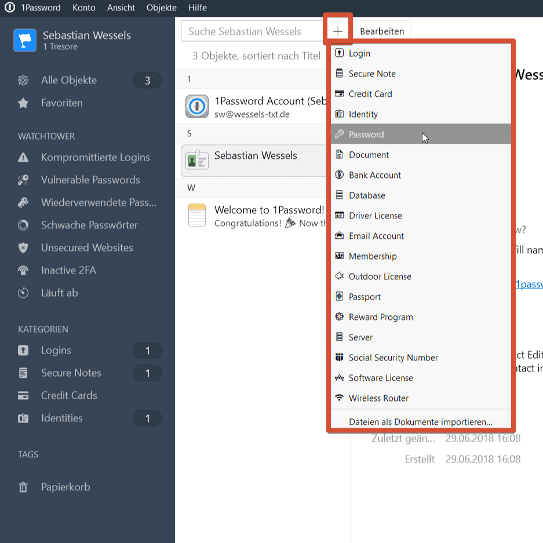This screenshot has width=543, height=543.
Task: Click the Vulnerable Passwords icon
Action: click(x=23, y=180)
